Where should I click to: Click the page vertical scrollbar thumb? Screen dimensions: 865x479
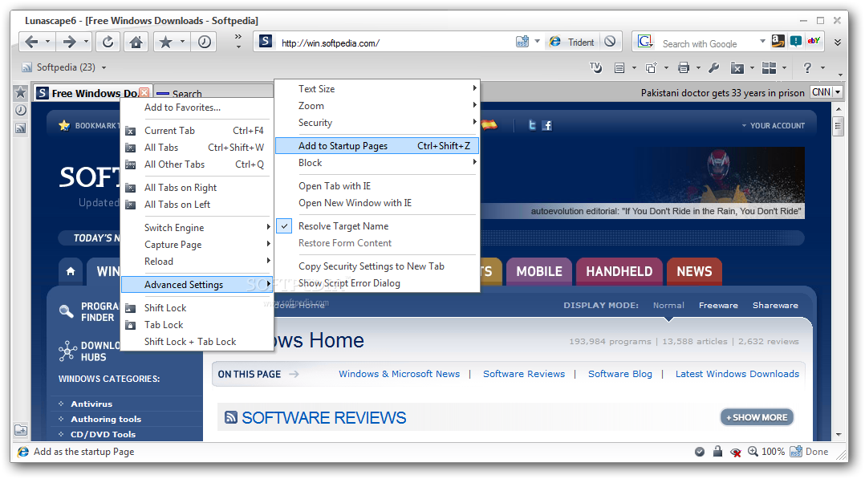click(x=838, y=127)
